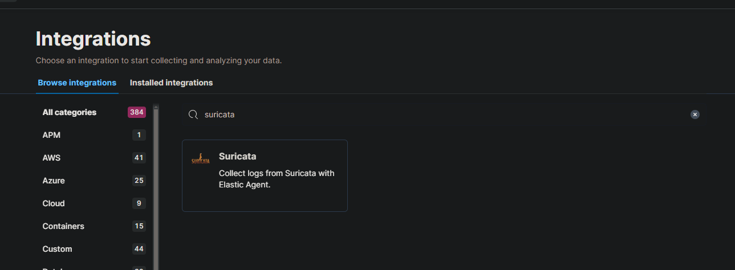Click the 41 badge beside AWS
Viewport: 735px width, 270px height.
click(139, 158)
